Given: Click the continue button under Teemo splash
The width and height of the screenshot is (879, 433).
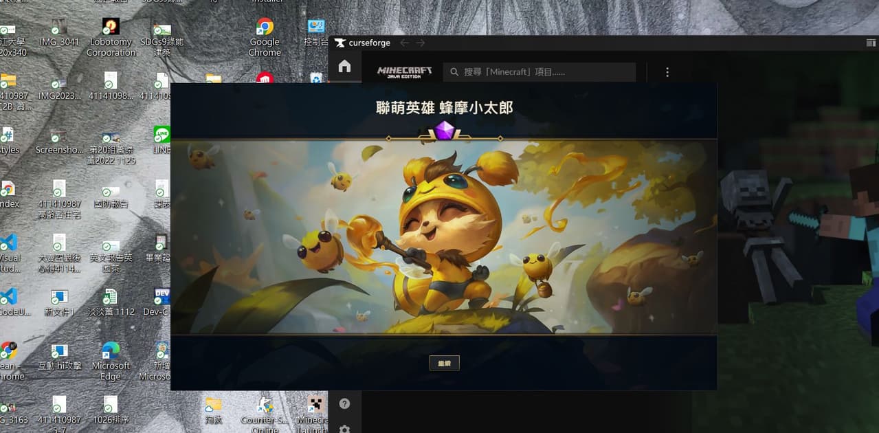Looking at the screenshot, I should pos(444,363).
